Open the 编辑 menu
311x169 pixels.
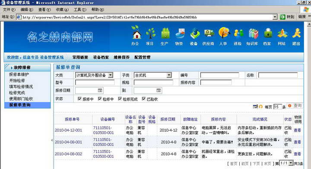(x=27, y=9)
